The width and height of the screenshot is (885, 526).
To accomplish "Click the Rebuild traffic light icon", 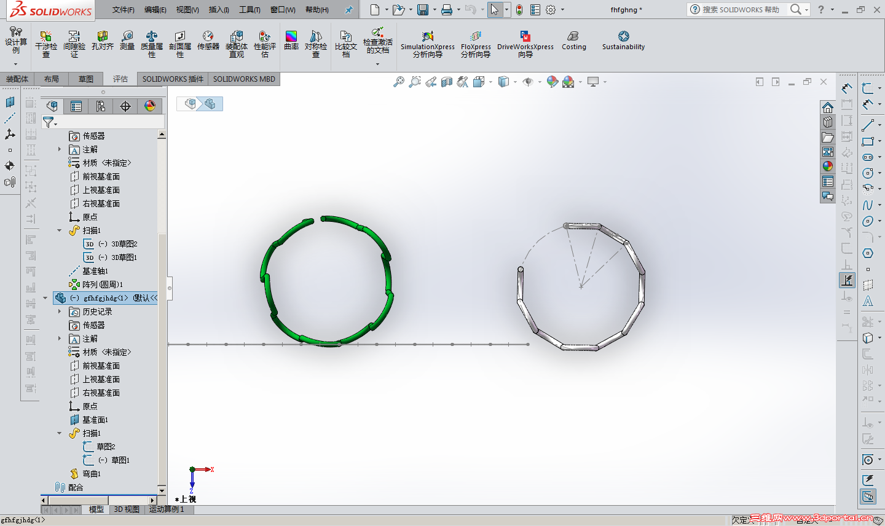I will point(519,10).
